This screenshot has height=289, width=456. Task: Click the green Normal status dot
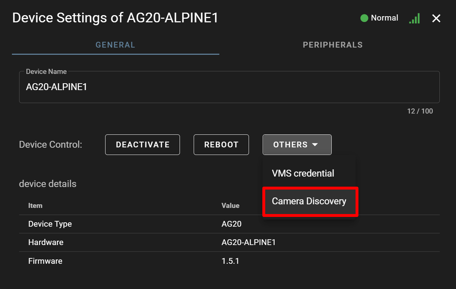point(364,18)
